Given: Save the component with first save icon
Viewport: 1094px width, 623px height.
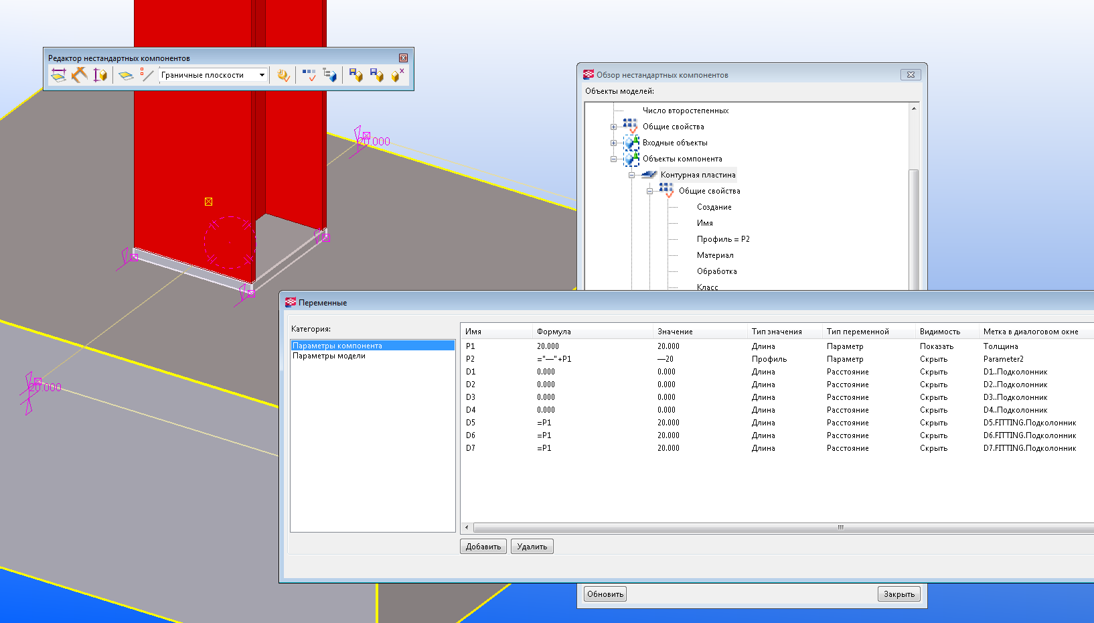Looking at the screenshot, I should click(356, 75).
